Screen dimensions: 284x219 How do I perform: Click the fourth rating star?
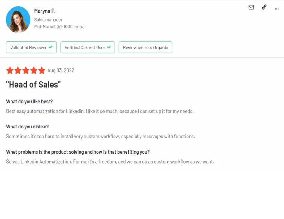click(x=34, y=70)
